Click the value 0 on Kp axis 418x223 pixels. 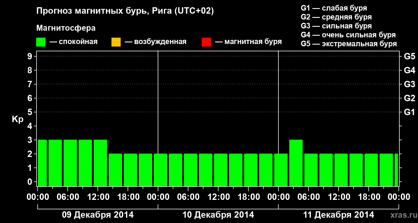tap(30, 182)
